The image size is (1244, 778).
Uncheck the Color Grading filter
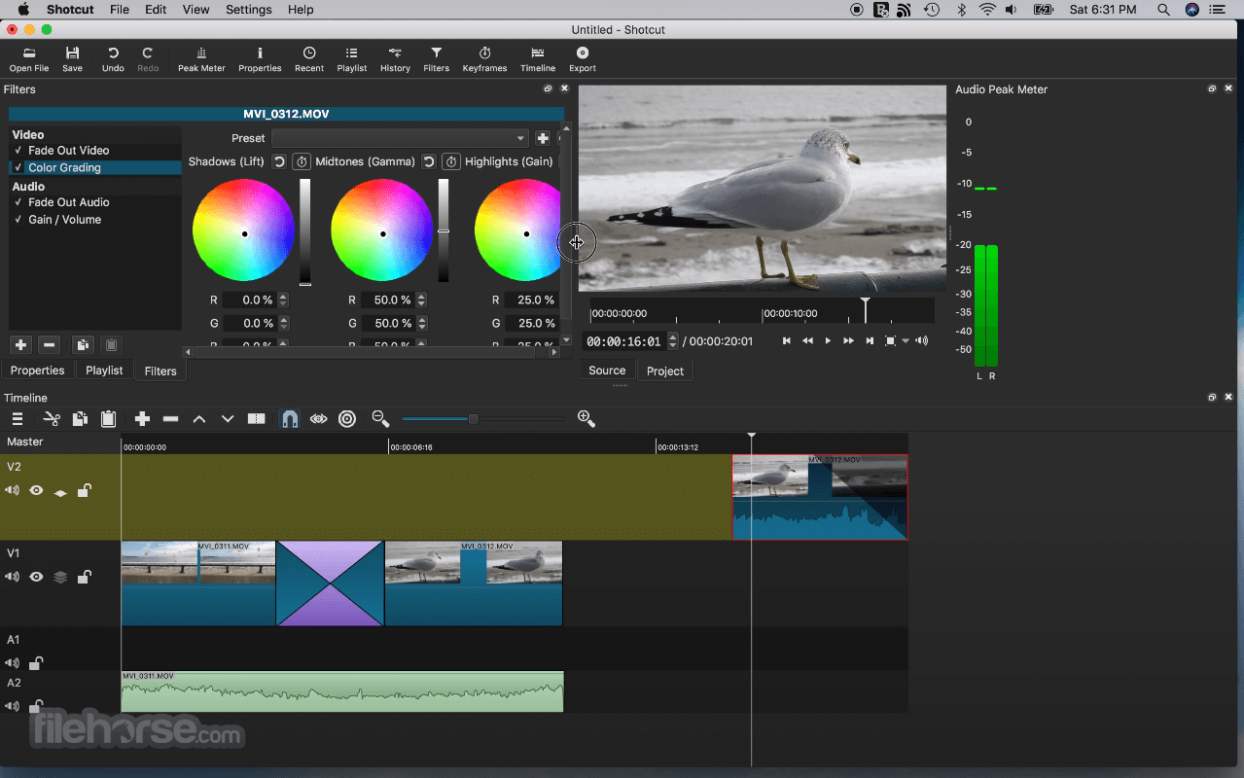(18, 168)
